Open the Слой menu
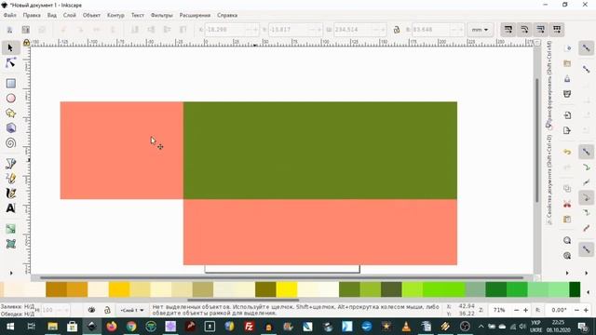 pyautogui.click(x=70, y=15)
